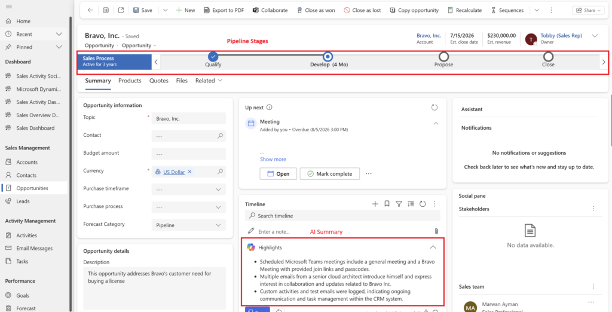Viewport: 612px width, 312px height.
Task: Click Show more in Up next
Action: pyautogui.click(x=273, y=160)
